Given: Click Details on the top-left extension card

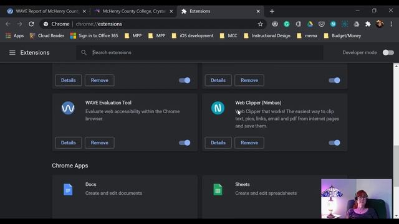Looking at the screenshot, I should point(68,80).
